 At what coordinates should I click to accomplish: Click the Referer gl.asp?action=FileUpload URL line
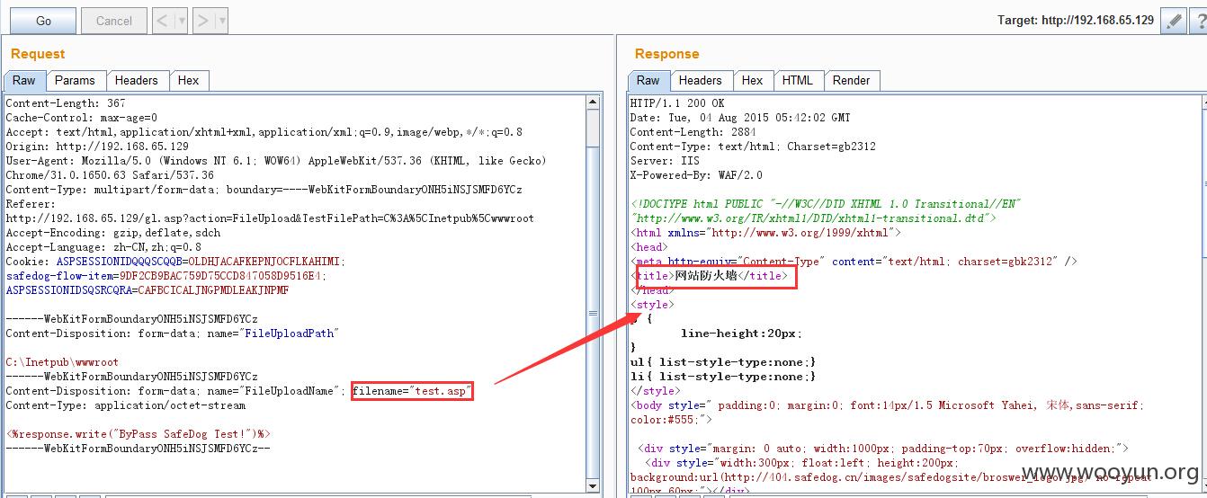coord(270,218)
